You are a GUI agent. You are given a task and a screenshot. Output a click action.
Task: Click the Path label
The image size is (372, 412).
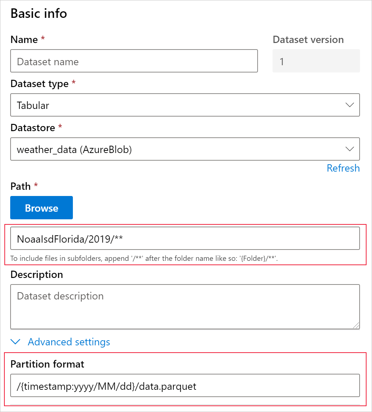(20, 187)
